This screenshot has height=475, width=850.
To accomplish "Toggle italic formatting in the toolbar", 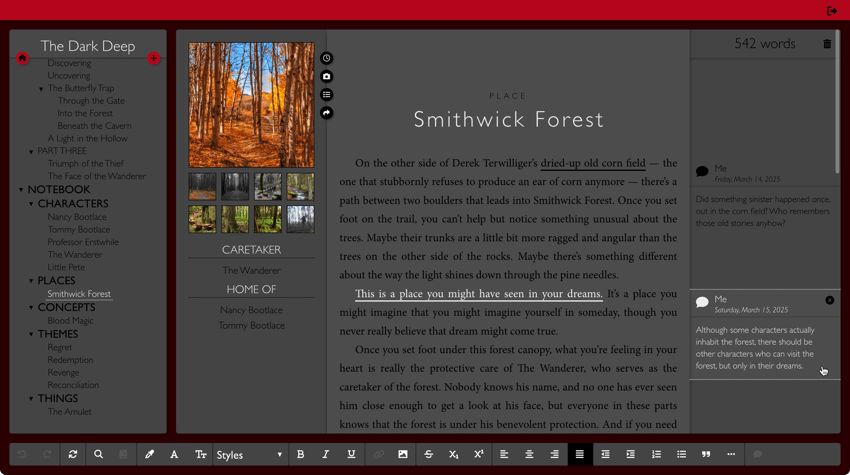I will pyautogui.click(x=325, y=454).
